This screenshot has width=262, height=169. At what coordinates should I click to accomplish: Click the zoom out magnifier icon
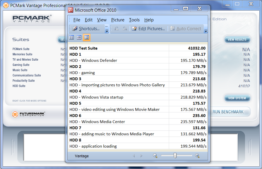click(x=155, y=156)
